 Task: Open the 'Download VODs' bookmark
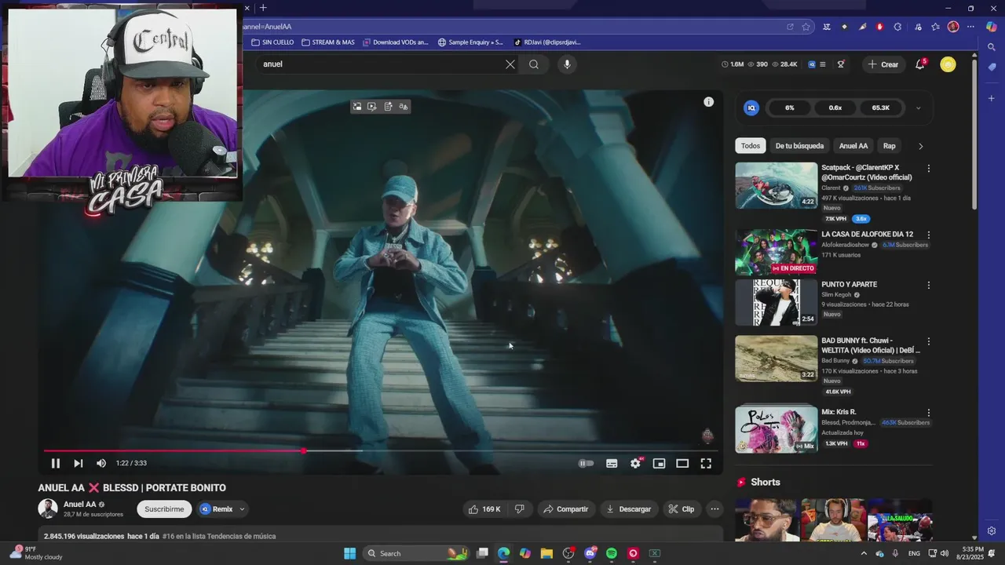[396, 42]
